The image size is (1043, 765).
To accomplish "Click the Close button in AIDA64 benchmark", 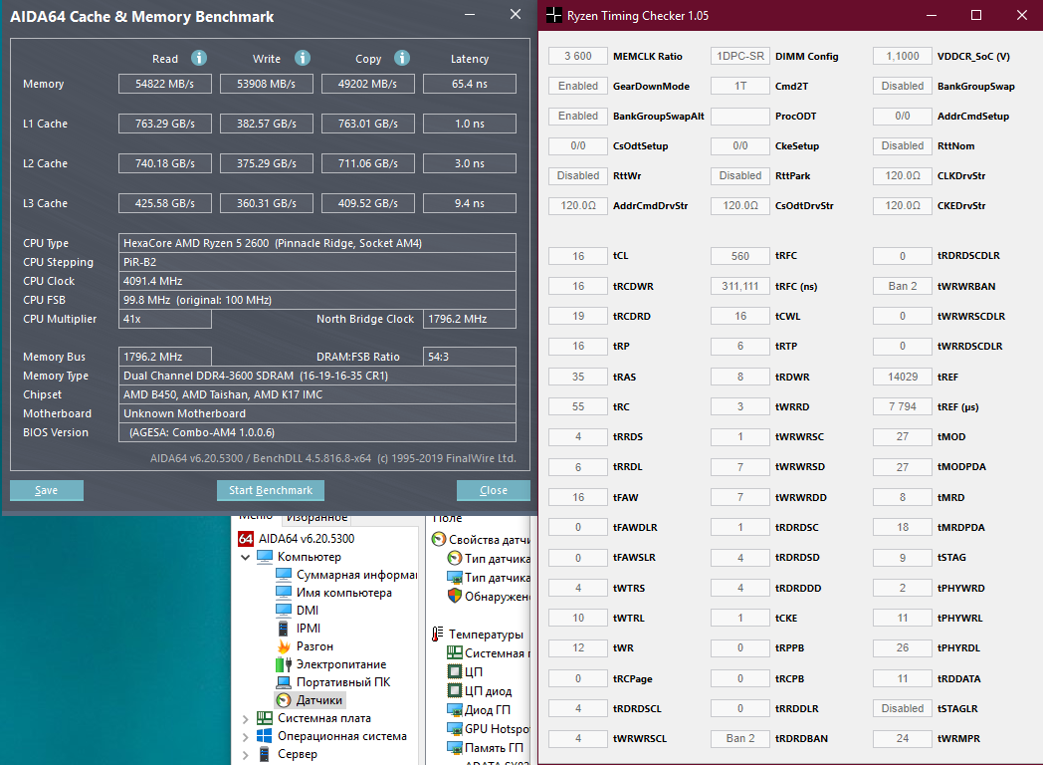I will [x=494, y=490].
